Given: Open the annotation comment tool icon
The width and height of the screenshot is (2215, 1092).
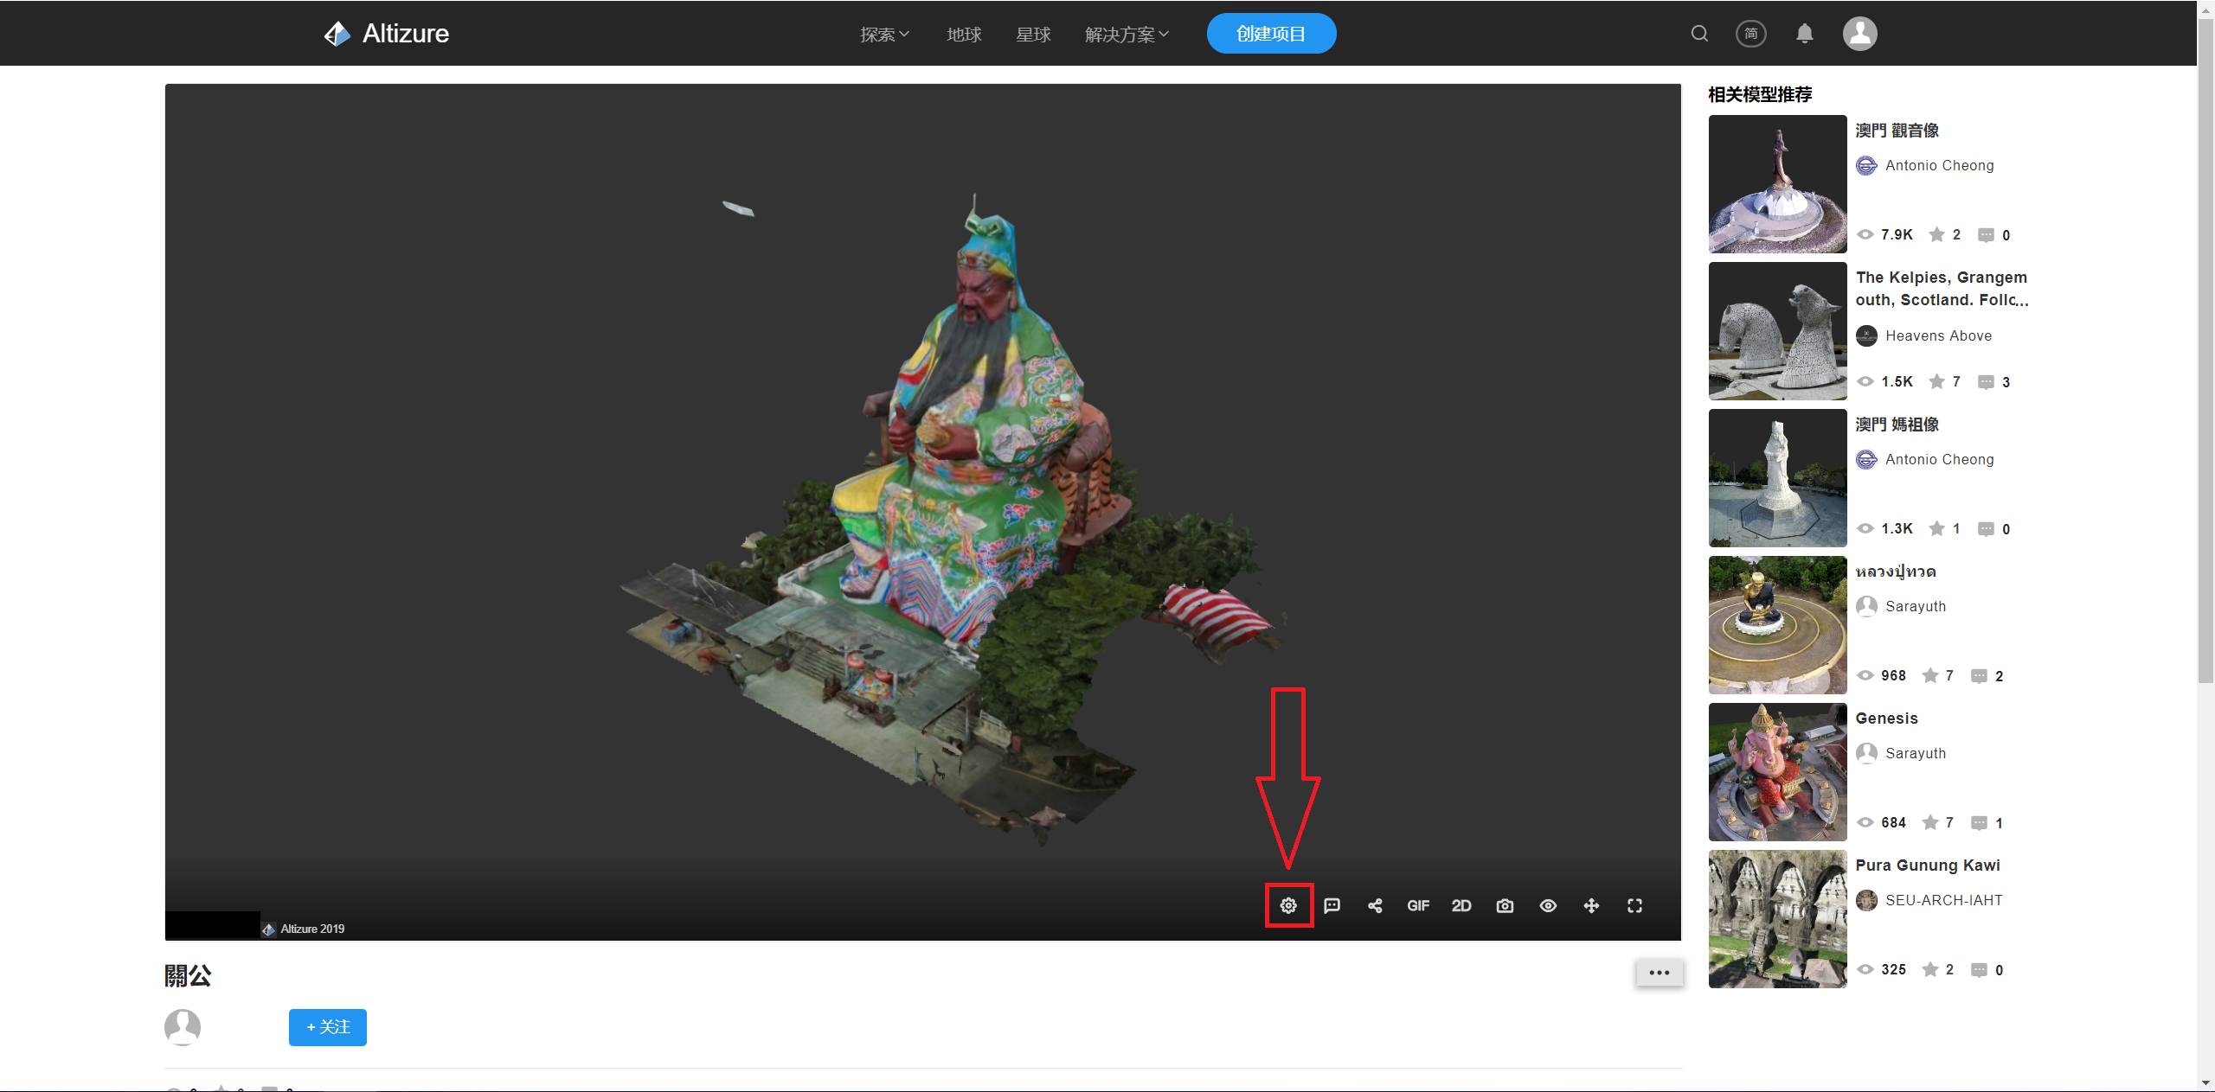Looking at the screenshot, I should (1332, 905).
